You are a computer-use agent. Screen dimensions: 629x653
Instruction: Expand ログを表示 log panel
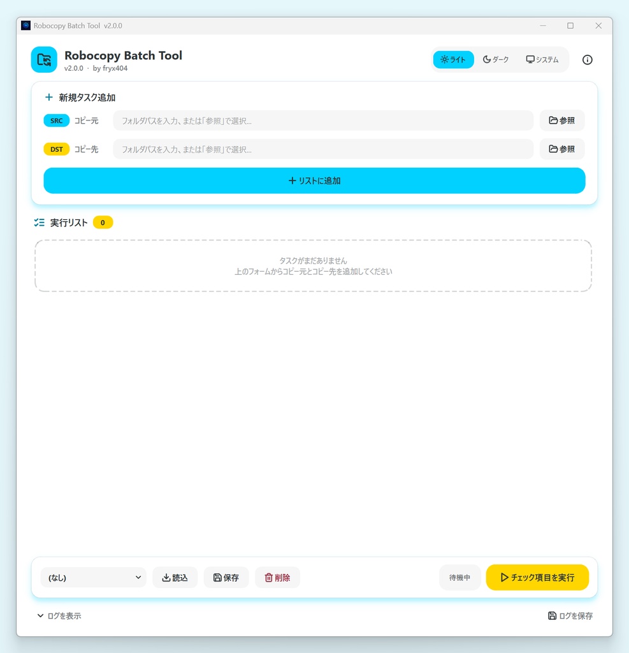click(x=59, y=616)
